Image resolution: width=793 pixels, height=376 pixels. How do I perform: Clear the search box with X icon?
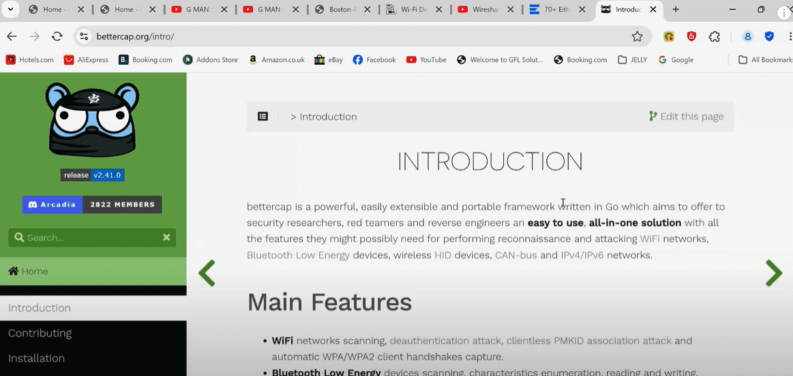click(x=166, y=237)
